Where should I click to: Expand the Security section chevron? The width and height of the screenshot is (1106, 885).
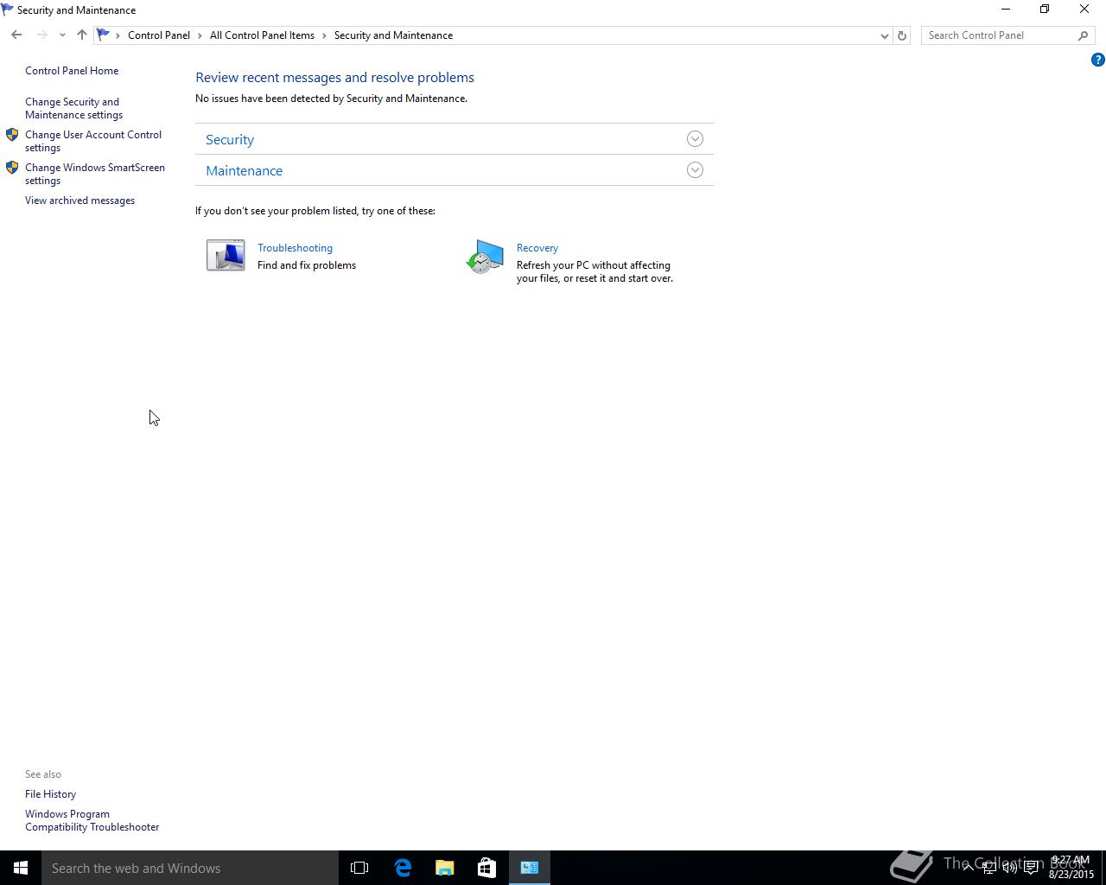coord(695,139)
